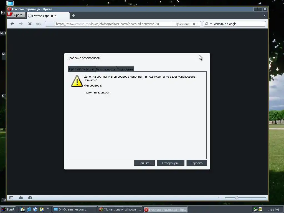Screen dimensions: 284x213
Task: Expand quick launch overflow chevron
Action: click(48, 209)
